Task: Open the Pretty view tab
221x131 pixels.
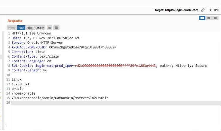Action: tap(12, 28)
